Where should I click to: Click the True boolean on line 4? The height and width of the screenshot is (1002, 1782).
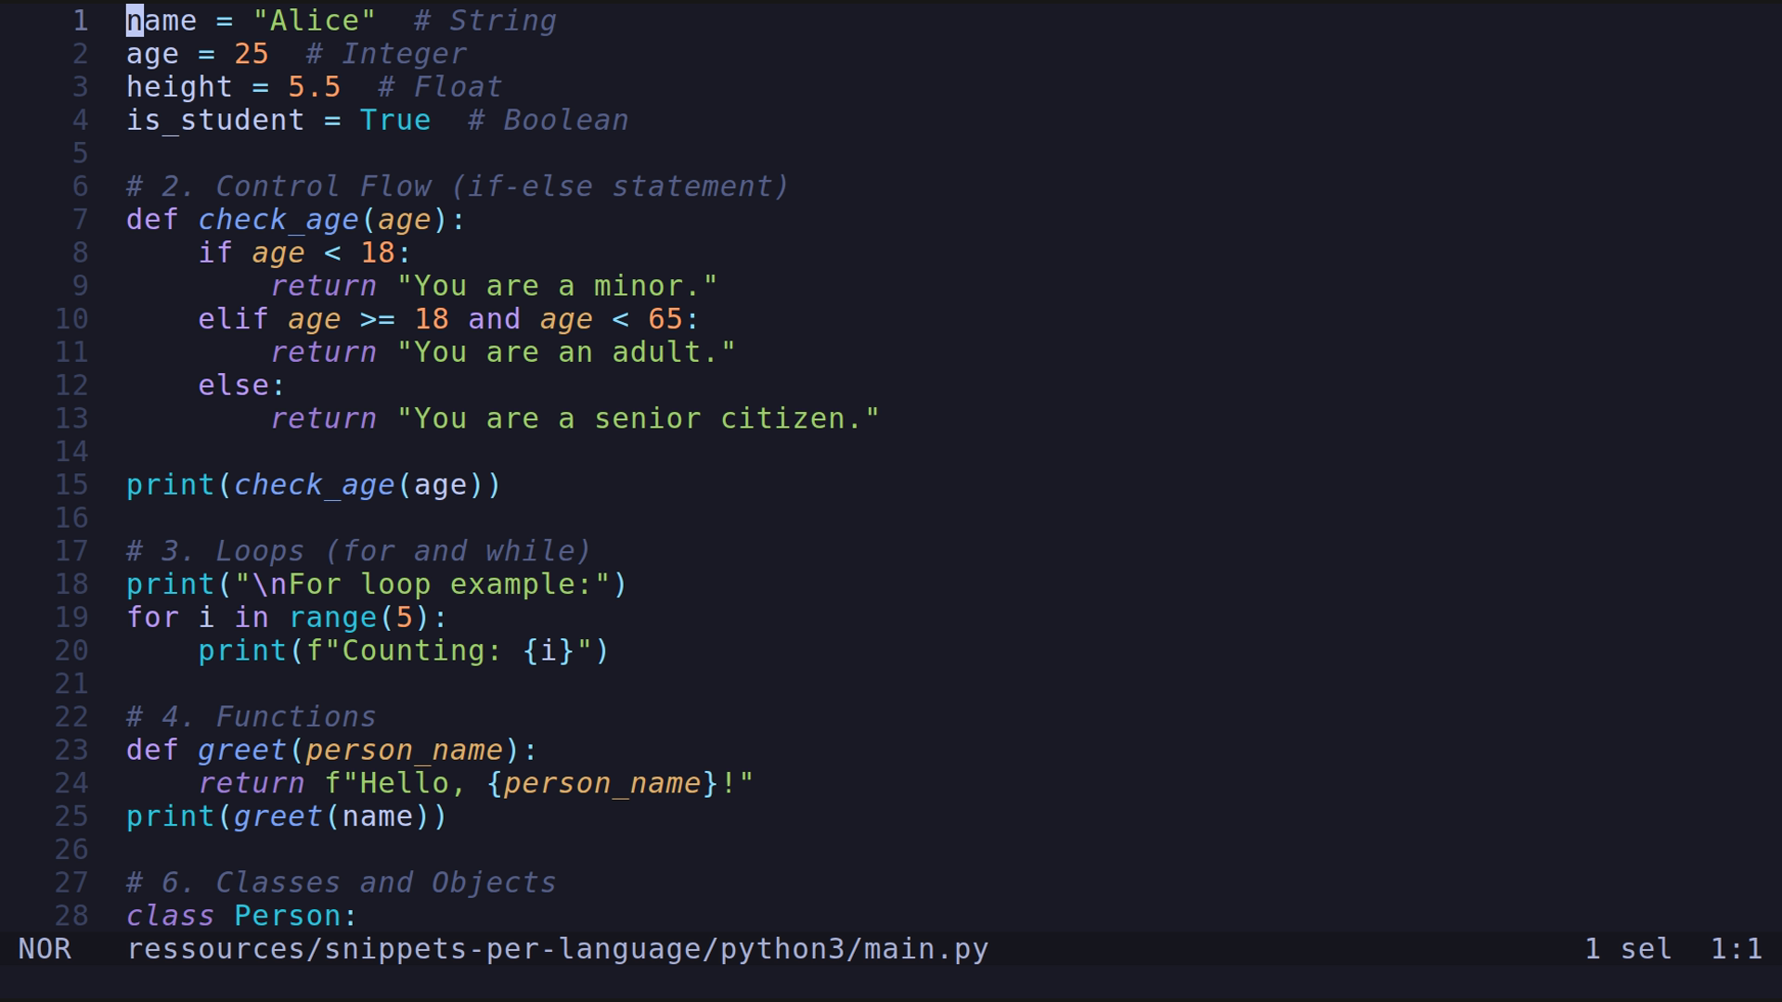[395, 119]
